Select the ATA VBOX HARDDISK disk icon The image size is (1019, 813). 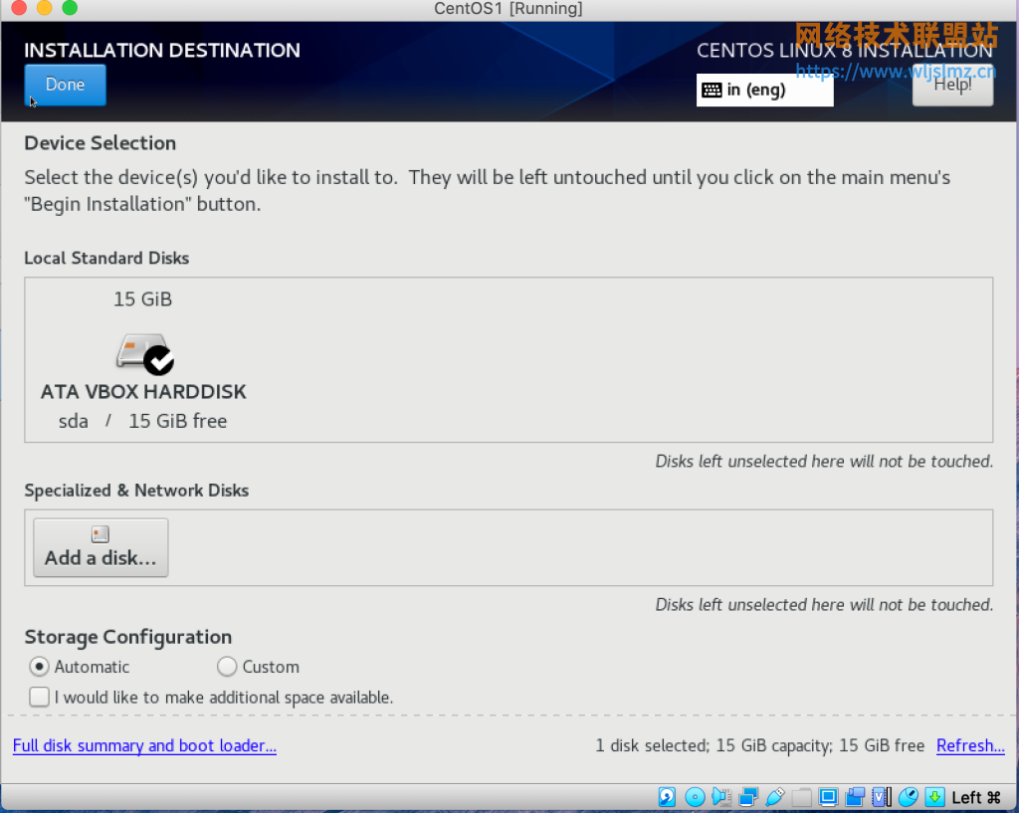[143, 354]
